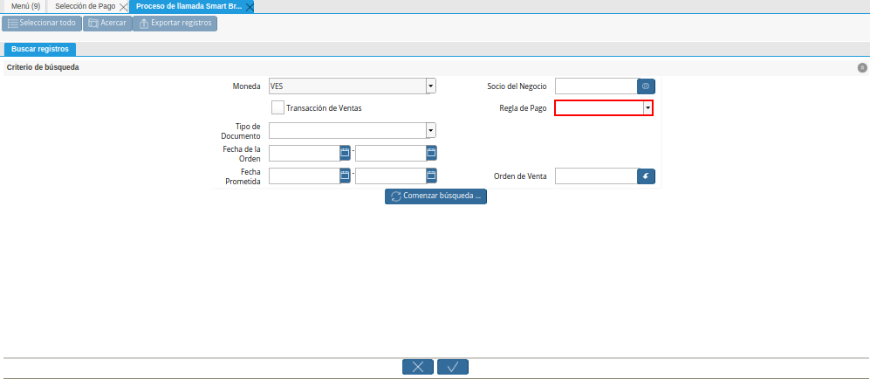Click the Acercar toolbar button
Viewport: 870px width, 379px height.
107,24
